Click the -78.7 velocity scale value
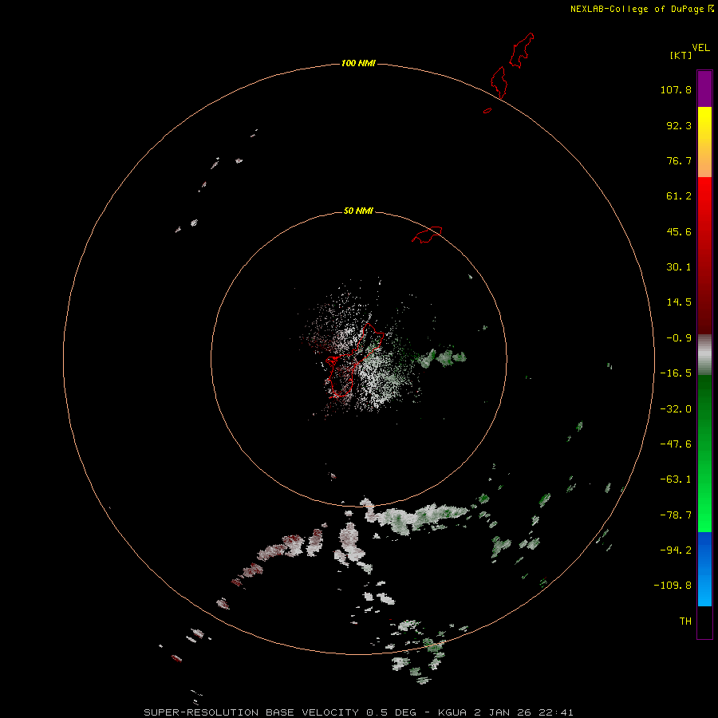The height and width of the screenshot is (718, 718). click(676, 515)
